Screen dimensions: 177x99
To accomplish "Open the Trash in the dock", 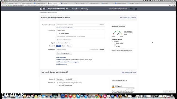I will pyautogui.click(x=172, y=96).
